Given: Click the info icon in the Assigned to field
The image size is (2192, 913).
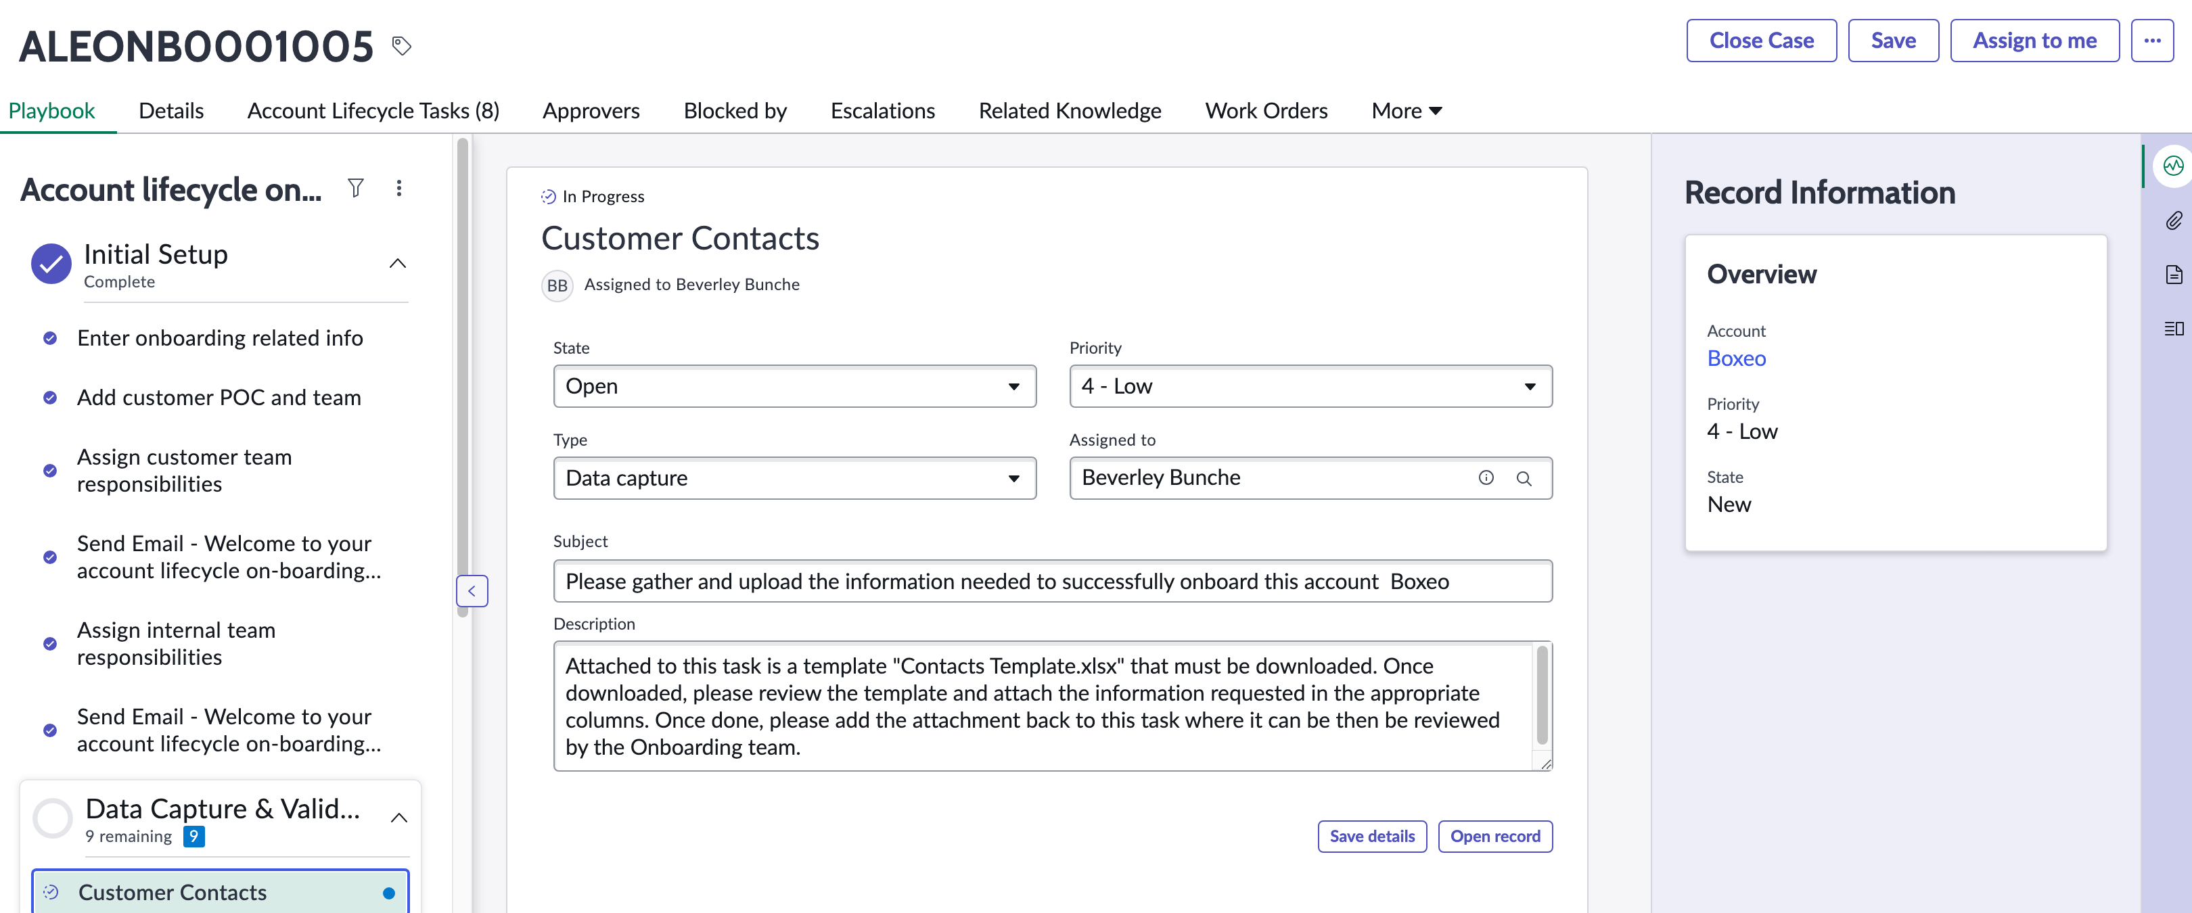Looking at the screenshot, I should coord(1486,478).
